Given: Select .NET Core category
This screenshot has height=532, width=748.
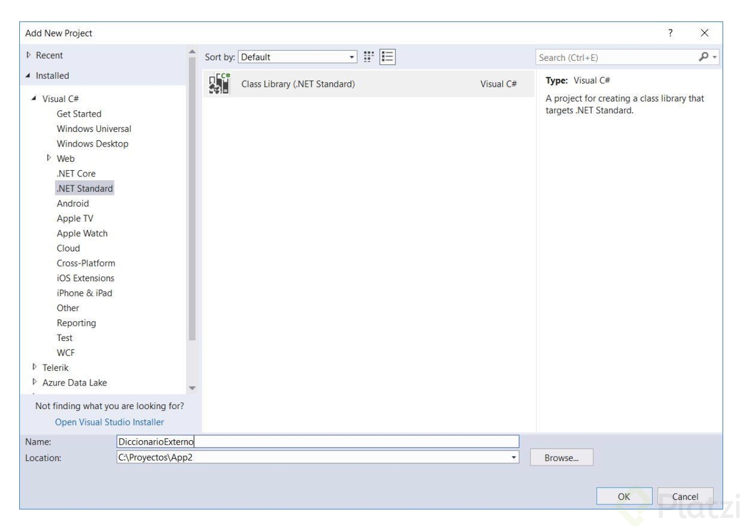Looking at the screenshot, I should click(76, 174).
